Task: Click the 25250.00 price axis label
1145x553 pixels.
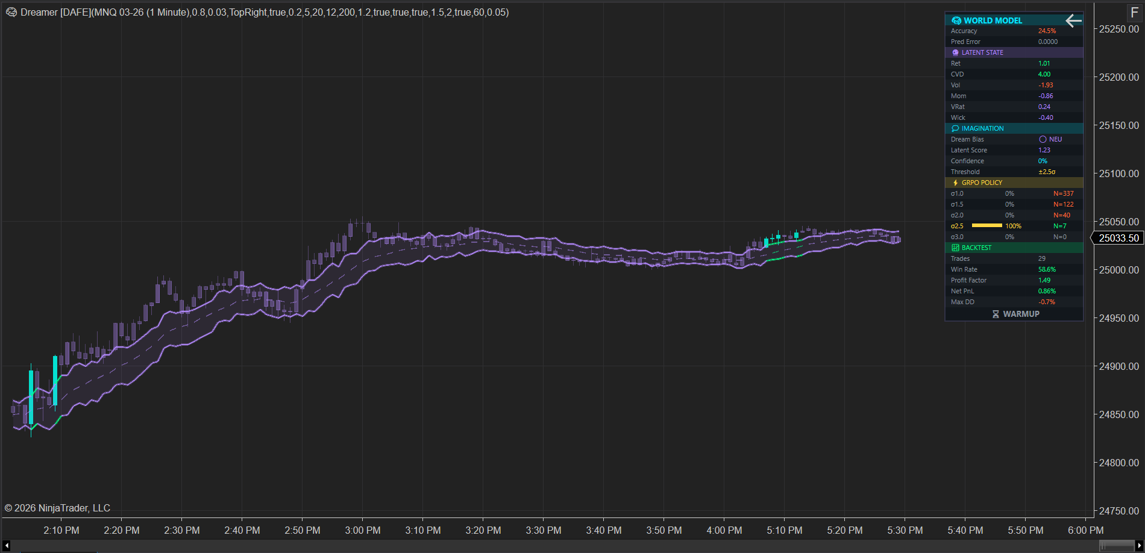Action: [1119, 29]
